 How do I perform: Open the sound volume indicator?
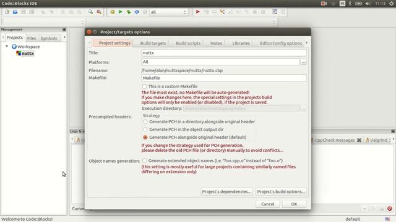coord(368,3)
